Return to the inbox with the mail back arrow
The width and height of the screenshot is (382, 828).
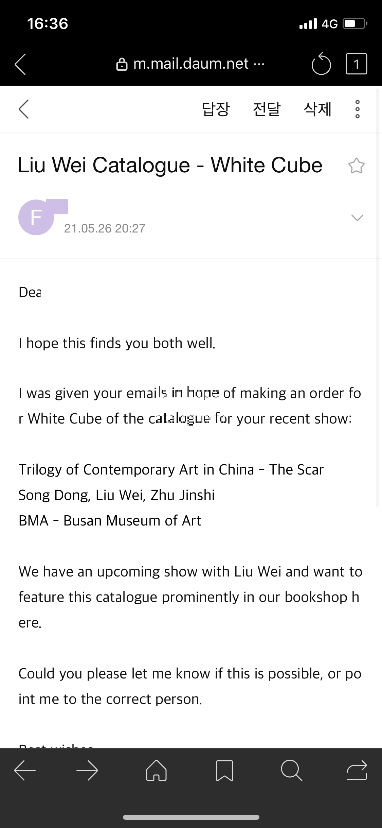(x=23, y=109)
